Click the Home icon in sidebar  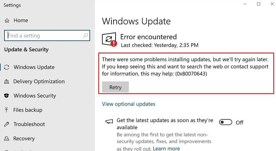pyautogui.click(x=7, y=21)
